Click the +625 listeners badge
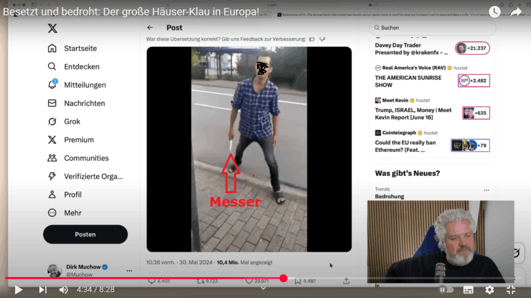This screenshot has width=531, height=298. pos(476,113)
